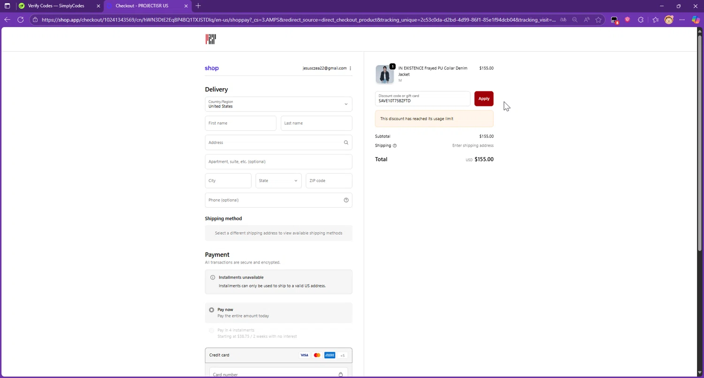Screen dimensions: 704x378
Task: Click the scrollbar down arrow
Action: coord(700,373)
